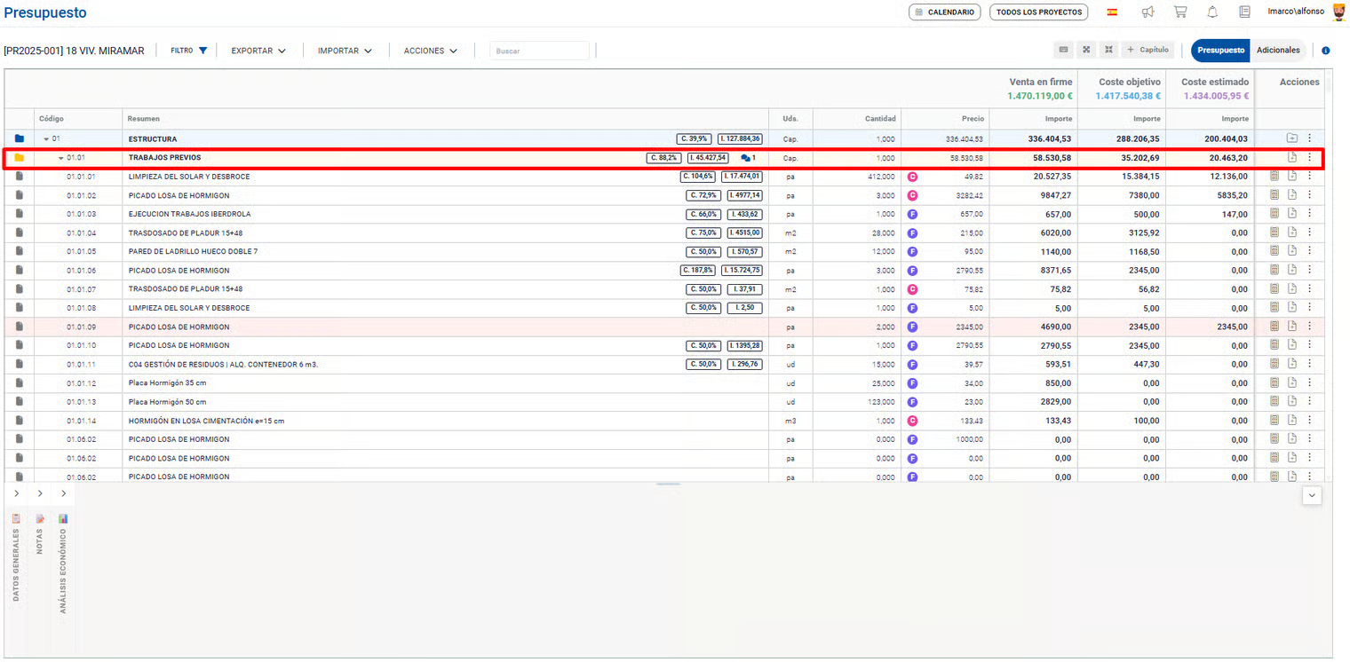This screenshot has width=1350, height=662.
Task: Click the Todos los Proyectos button
Action: [x=1038, y=12]
